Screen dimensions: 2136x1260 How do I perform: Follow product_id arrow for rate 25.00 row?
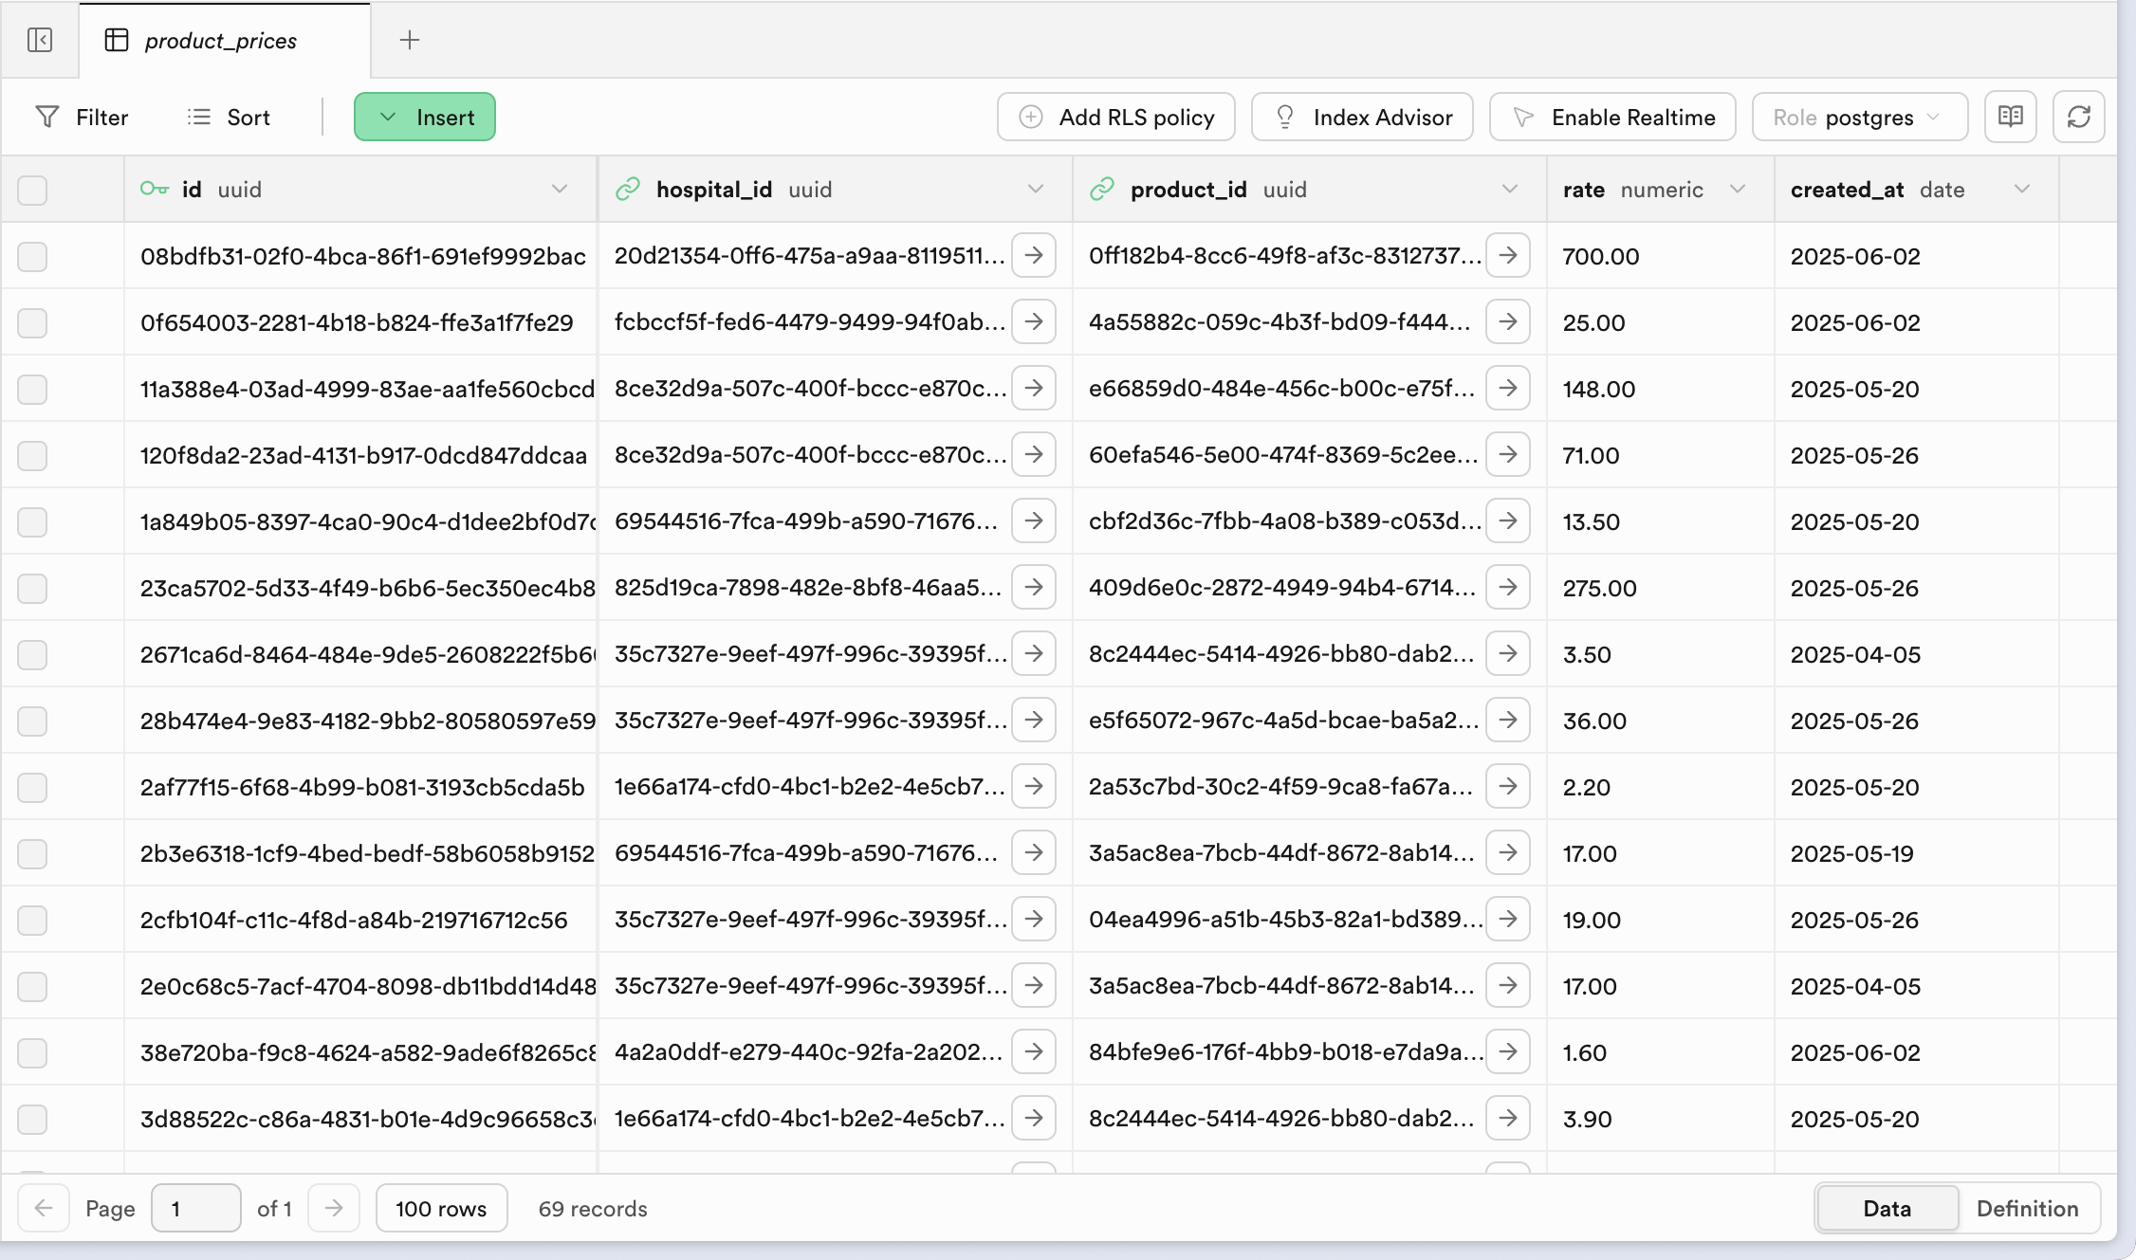point(1508,321)
